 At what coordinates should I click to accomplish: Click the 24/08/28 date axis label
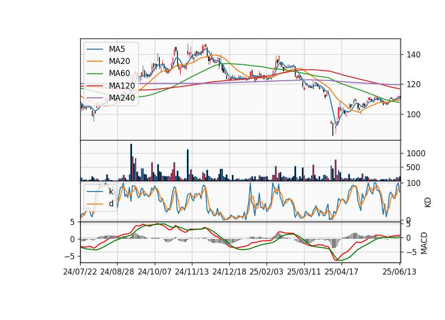coord(117,272)
